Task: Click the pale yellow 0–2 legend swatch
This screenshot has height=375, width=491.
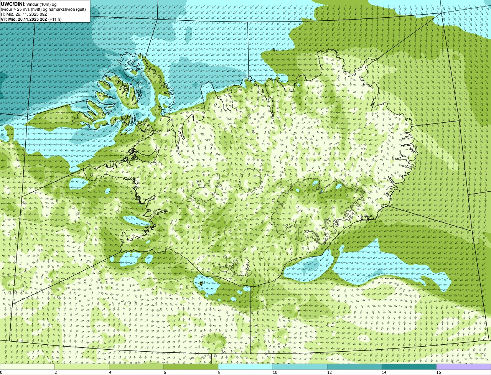Action: pyautogui.click(x=27, y=367)
